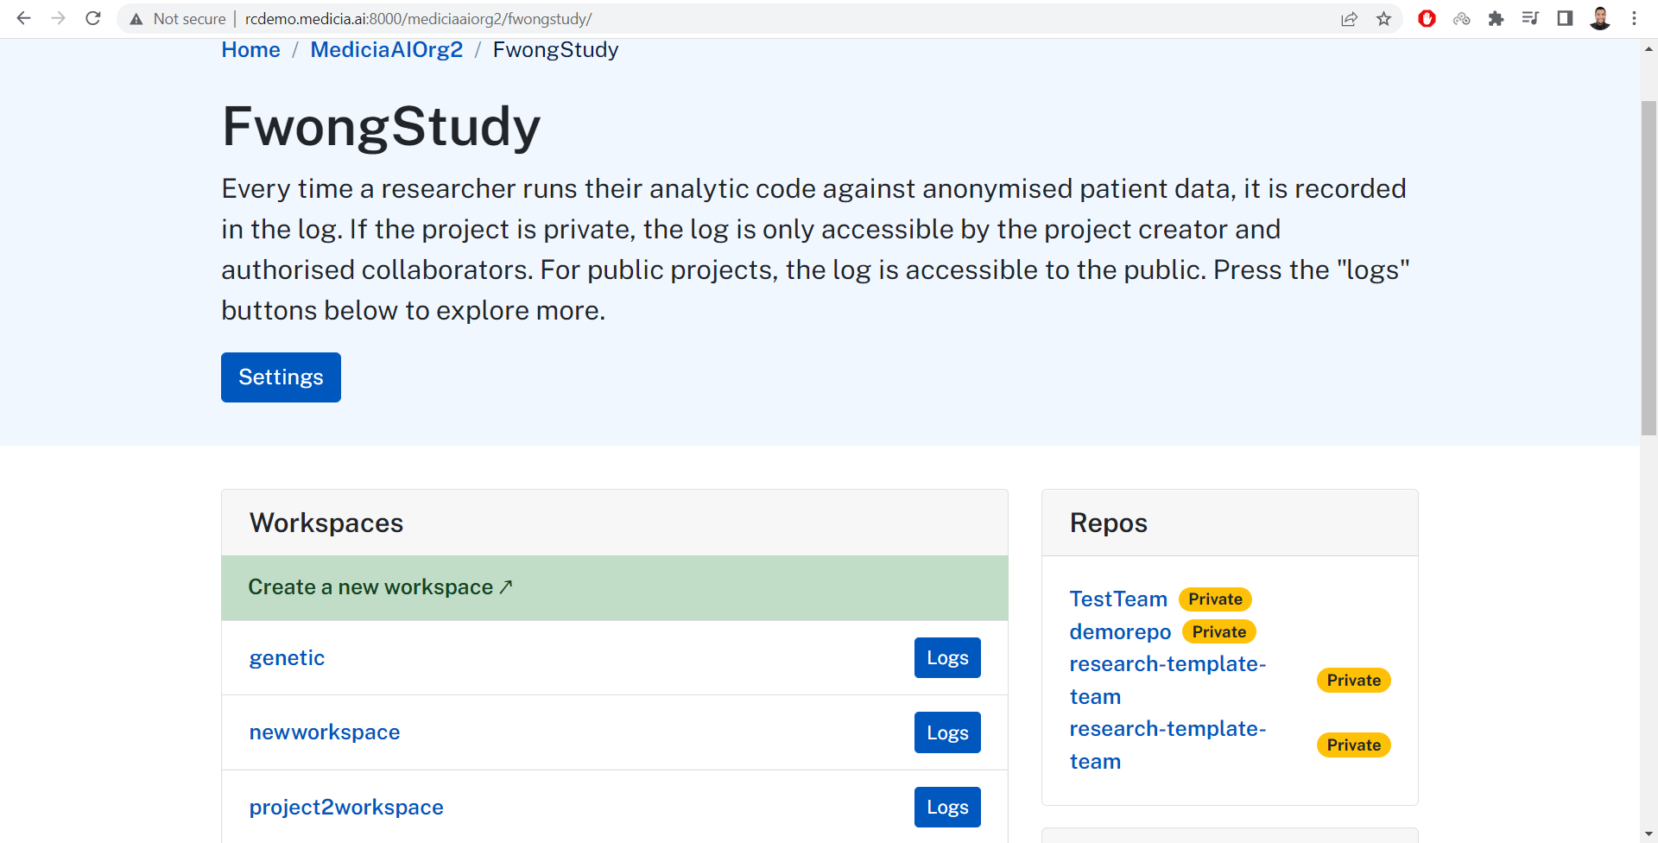
Task: View Logs for newworkspace
Action: point(947,732)
